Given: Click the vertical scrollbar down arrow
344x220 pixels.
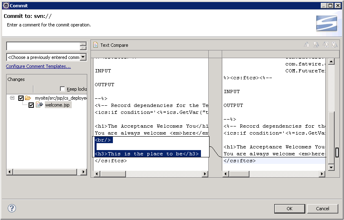Looking at the screenshot, I should click(331, 168).
